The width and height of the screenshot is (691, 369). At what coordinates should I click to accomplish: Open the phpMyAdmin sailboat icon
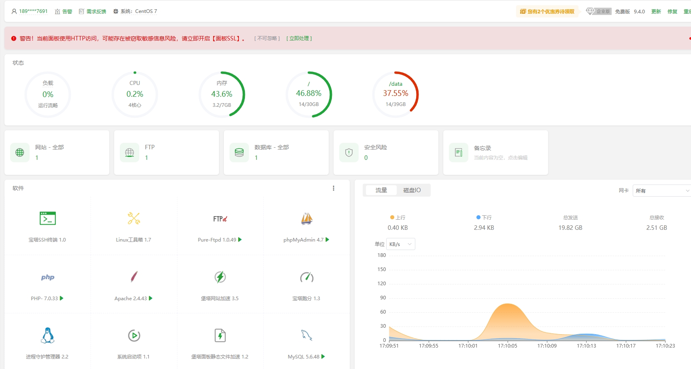pos(307,218)
